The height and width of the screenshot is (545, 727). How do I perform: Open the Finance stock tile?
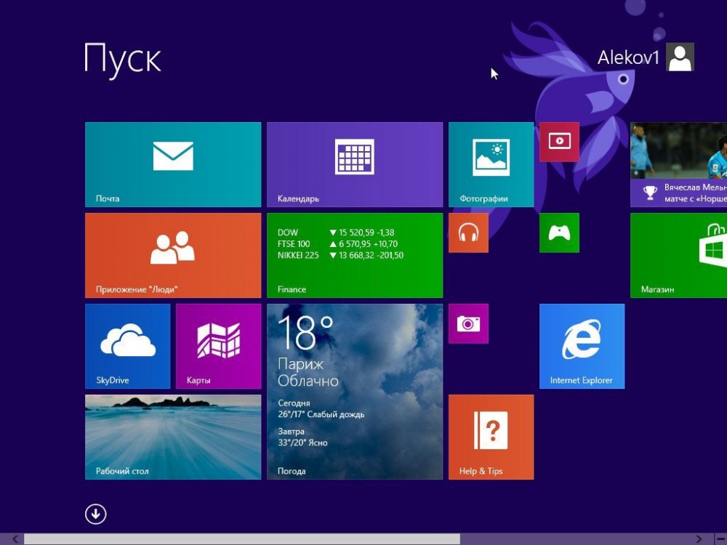pyautogui.click(x=355, y=255)
